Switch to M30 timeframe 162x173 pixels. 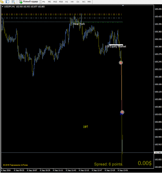[x=61, y=2]
